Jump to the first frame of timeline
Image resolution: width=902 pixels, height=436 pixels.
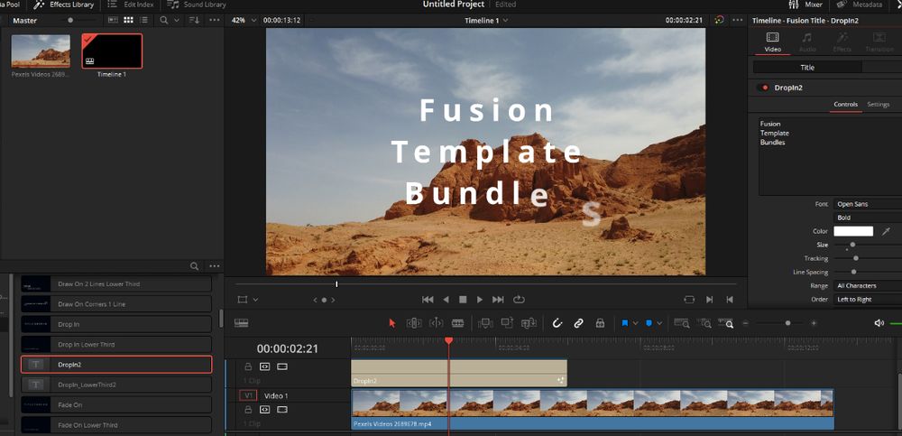coord(428,299)
